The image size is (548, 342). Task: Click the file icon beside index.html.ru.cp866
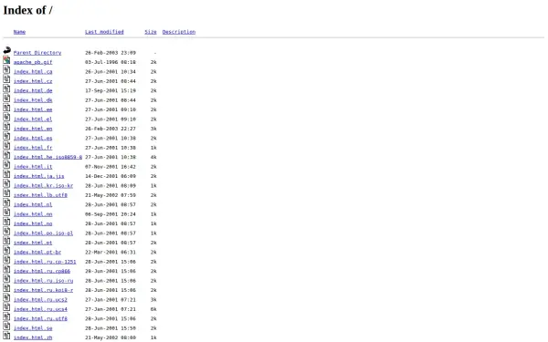[6, 269]
